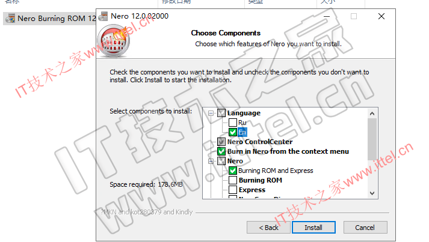Toggle the Language group checkbox
This screenshot has height=242, width=429.
point(221,113)
